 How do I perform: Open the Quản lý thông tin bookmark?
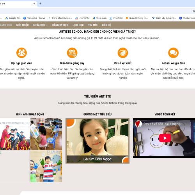[137, 18]
